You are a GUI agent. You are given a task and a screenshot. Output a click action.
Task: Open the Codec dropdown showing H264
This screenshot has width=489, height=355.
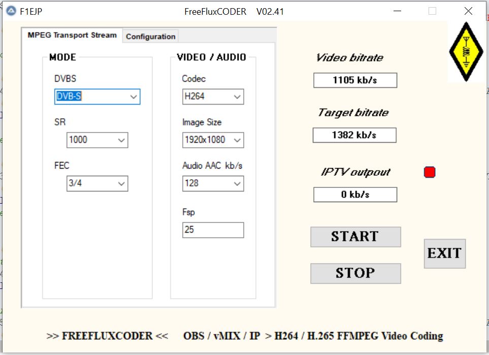point(213,96)
